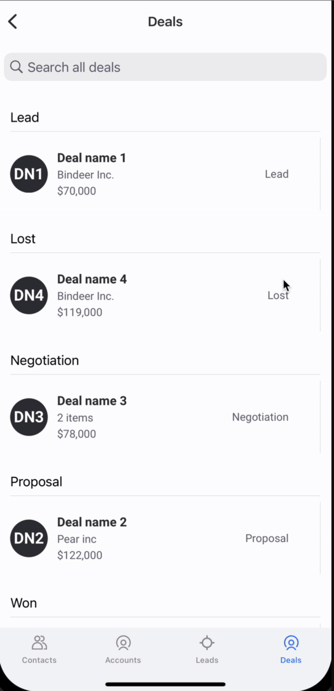Tap the Lost status on Deal name 4

[x=278, y=295]
